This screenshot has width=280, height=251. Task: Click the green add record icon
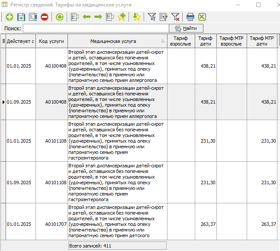(9, 17)
